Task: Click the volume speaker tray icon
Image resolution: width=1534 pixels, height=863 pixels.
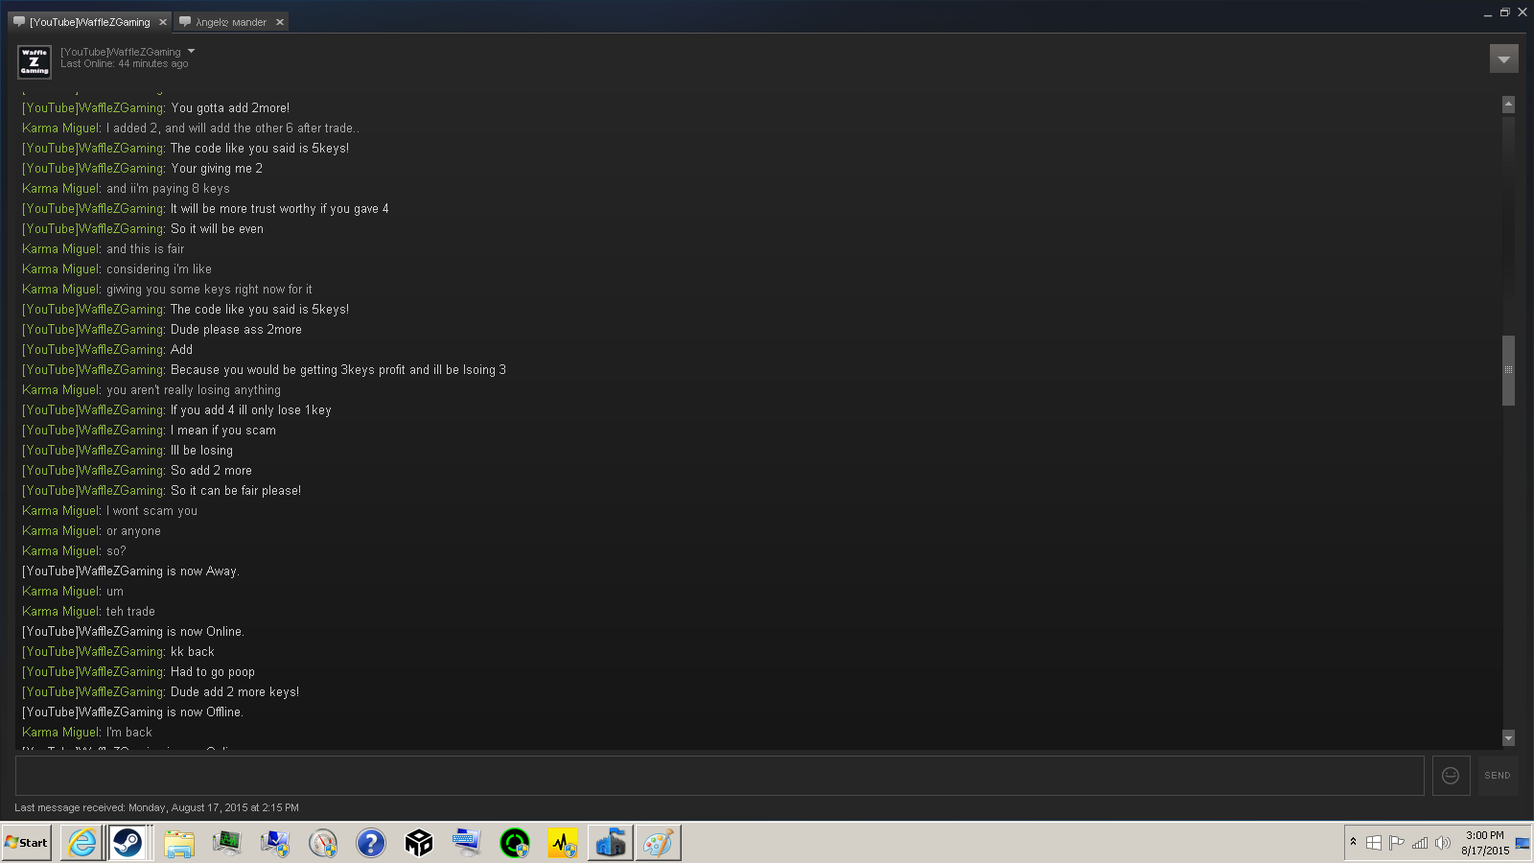Action: click(1442, 843)
